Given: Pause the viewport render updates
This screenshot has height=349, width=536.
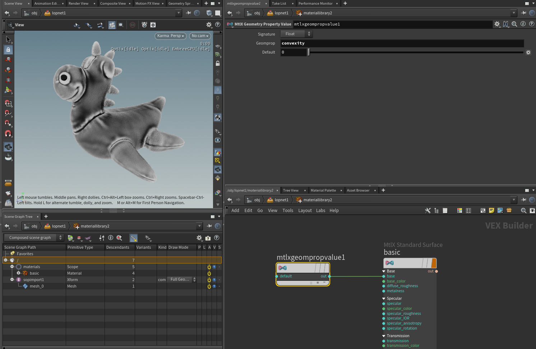Looking at the screenshot, I should tap(218, 140).
